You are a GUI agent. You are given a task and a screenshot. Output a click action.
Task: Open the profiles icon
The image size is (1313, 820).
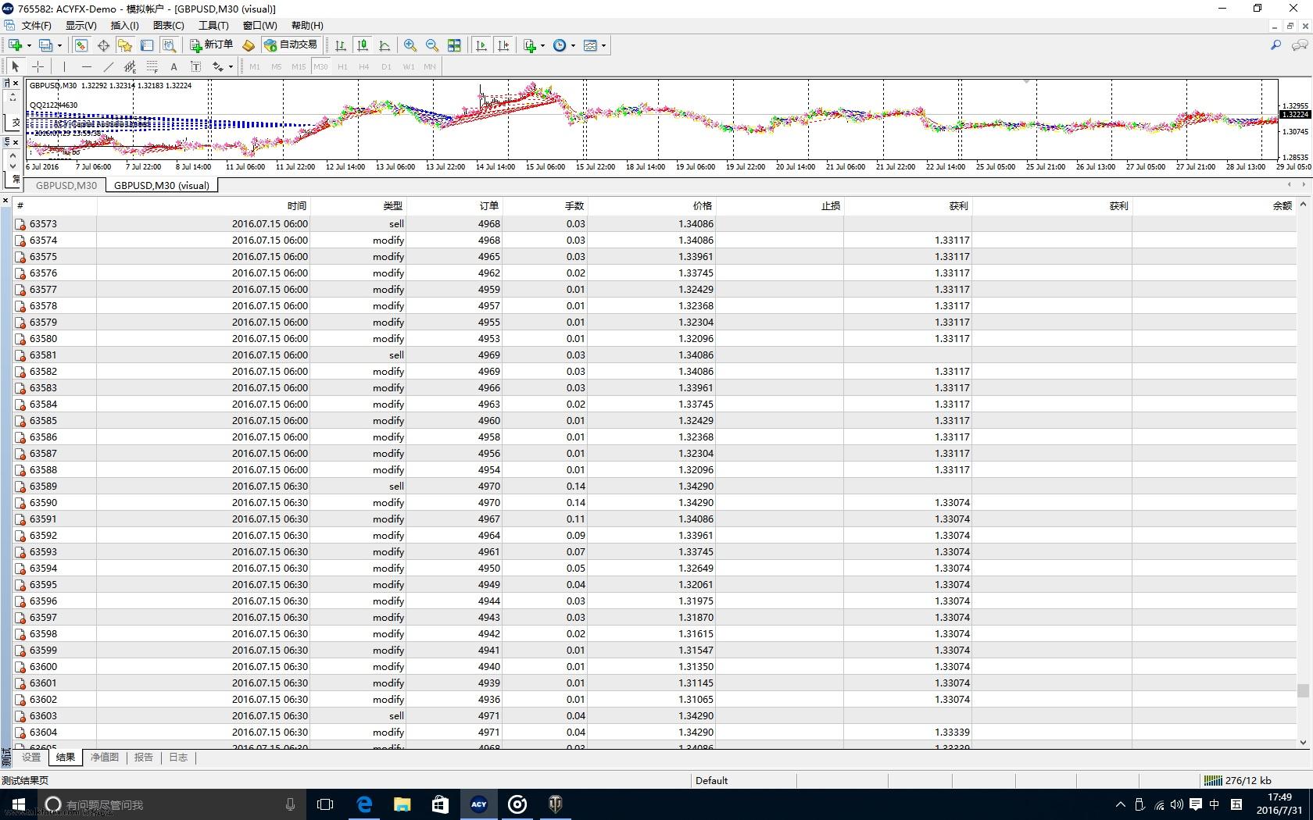coord(45,45)
